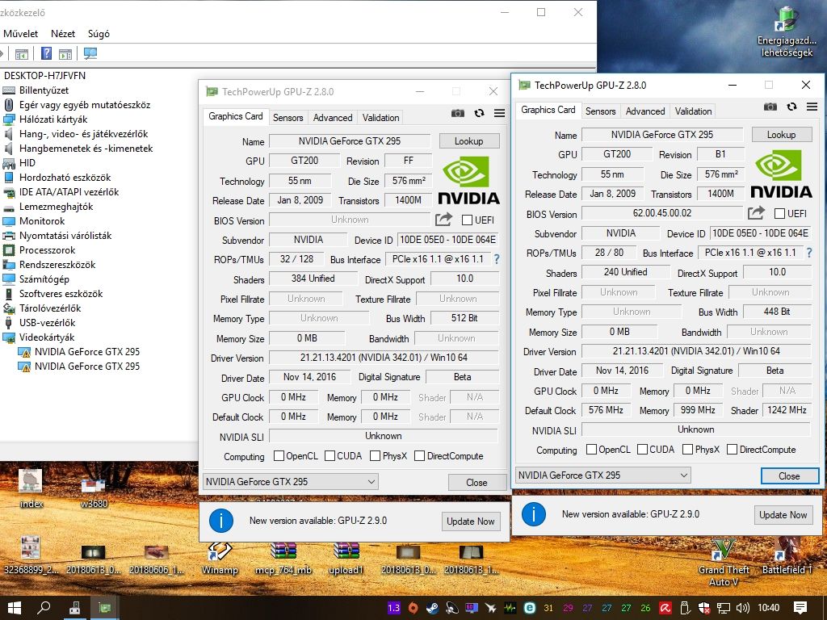The image size is (827, 620).
Task: Select Winamp desktop icon
Action: point(220,558)
